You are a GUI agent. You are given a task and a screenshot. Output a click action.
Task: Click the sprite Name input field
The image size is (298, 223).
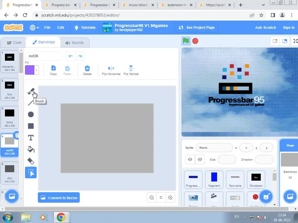214,148
